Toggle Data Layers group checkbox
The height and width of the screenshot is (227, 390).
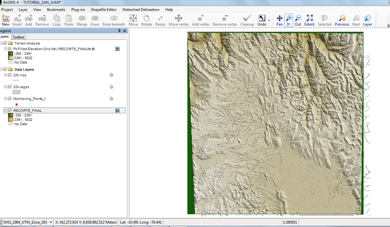click(5, 69)
